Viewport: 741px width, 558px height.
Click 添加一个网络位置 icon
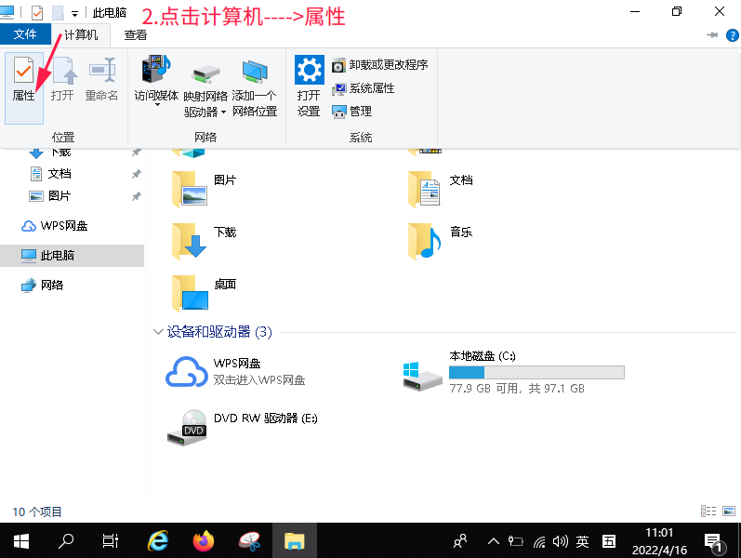[254, 73]
